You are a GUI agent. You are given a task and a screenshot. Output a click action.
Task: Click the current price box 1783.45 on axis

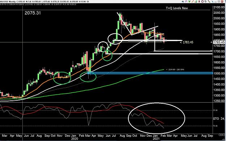[x=219, y=42]
